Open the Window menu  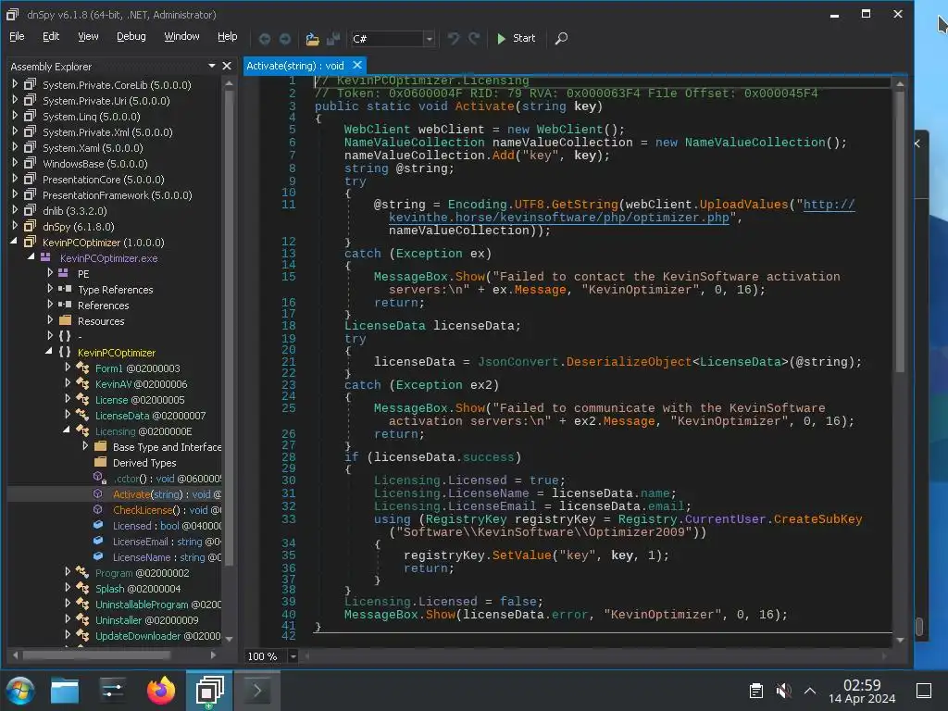pyautogui.click(x=181, y=36)
